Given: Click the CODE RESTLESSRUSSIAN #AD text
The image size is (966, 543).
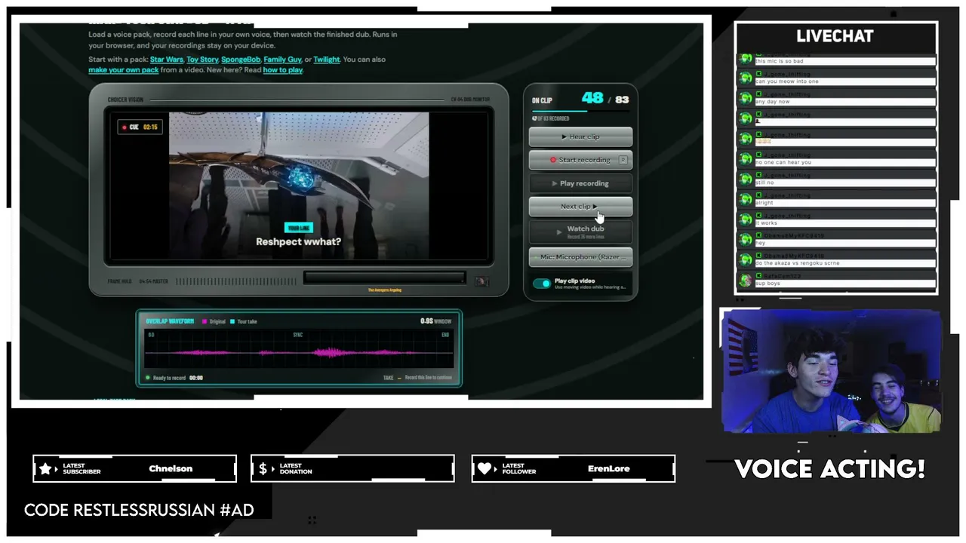Looking at the screenshot, I should 139,510.
